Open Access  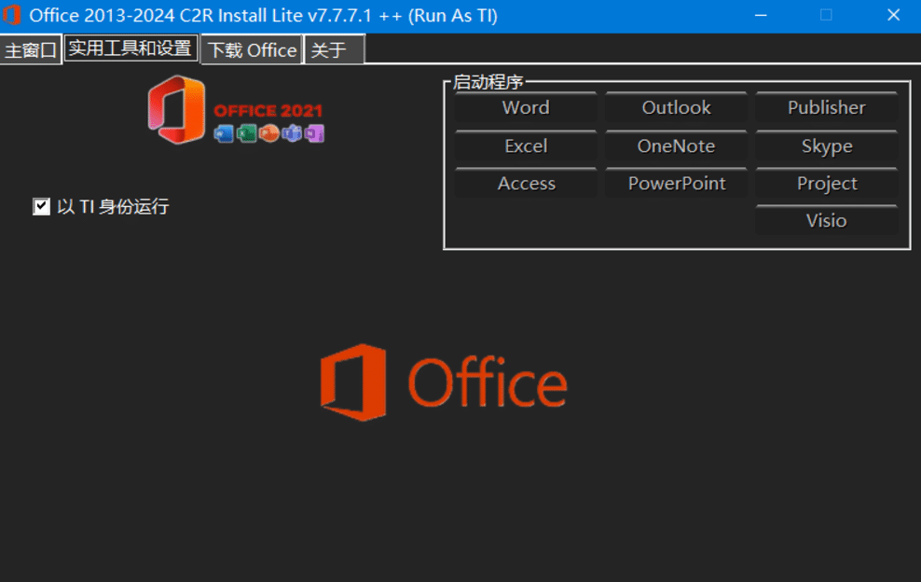pos(526,184)
